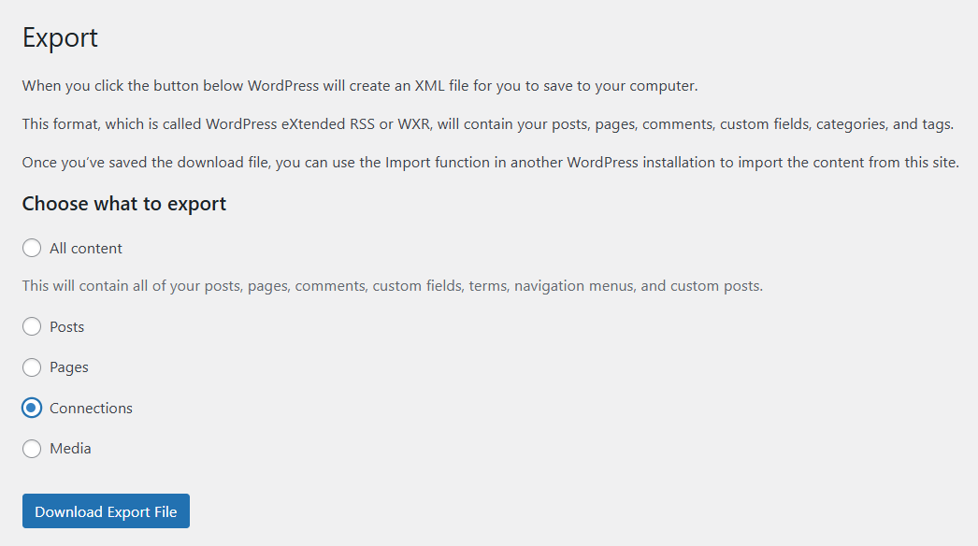Click the Choose what to export heading
This screenshot has width=978, height=546.
[123, 203]
